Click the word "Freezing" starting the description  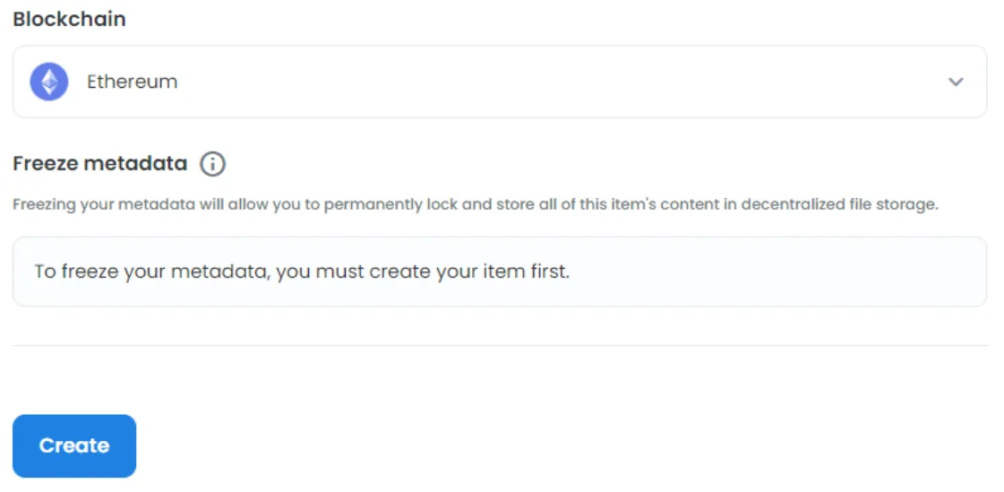point(44,204)
